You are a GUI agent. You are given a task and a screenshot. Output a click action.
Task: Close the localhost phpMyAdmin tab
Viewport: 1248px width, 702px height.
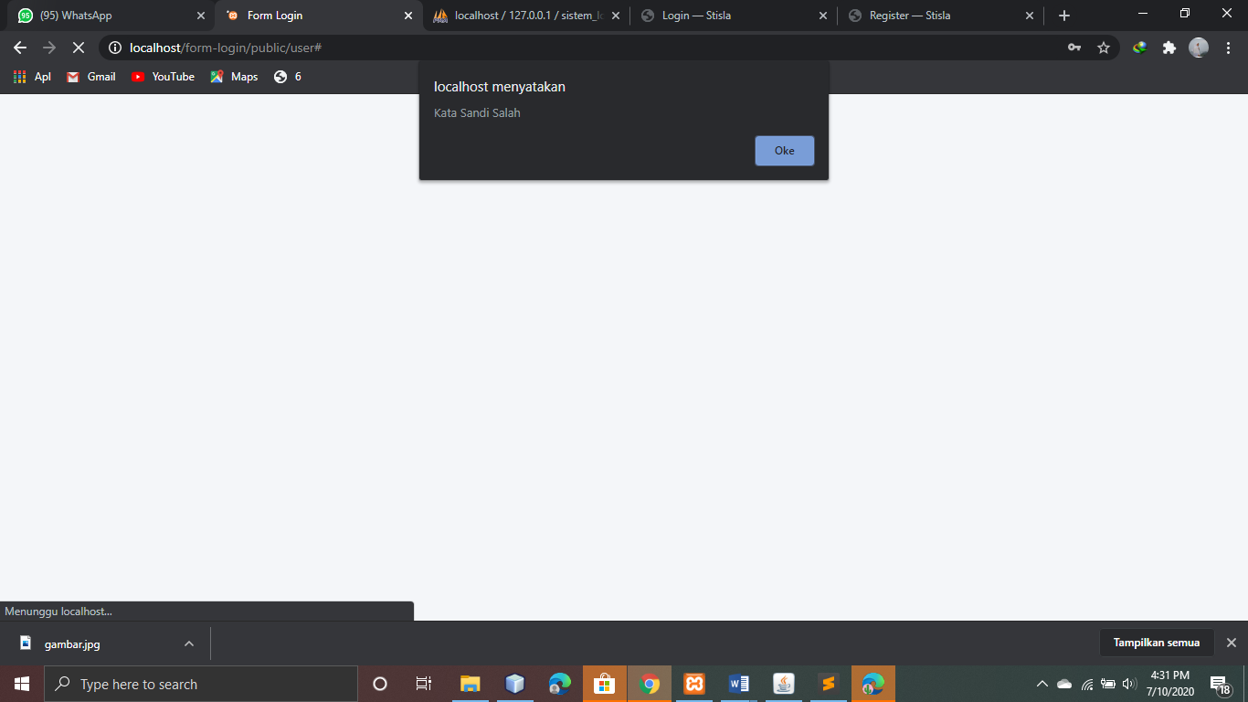615,16
